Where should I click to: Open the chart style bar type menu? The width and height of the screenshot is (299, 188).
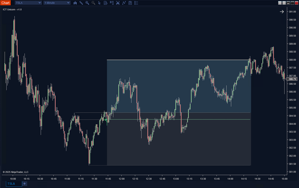pos(75,3)
